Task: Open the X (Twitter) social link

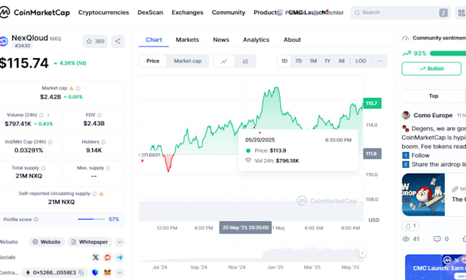Action: click(x=96, y=257)
